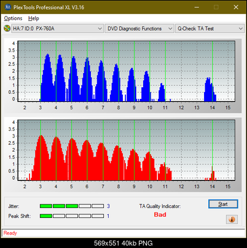This screenshot has width=247, height=248.
Task: Click the 'Peak Shift:' label
Action: 20,216
